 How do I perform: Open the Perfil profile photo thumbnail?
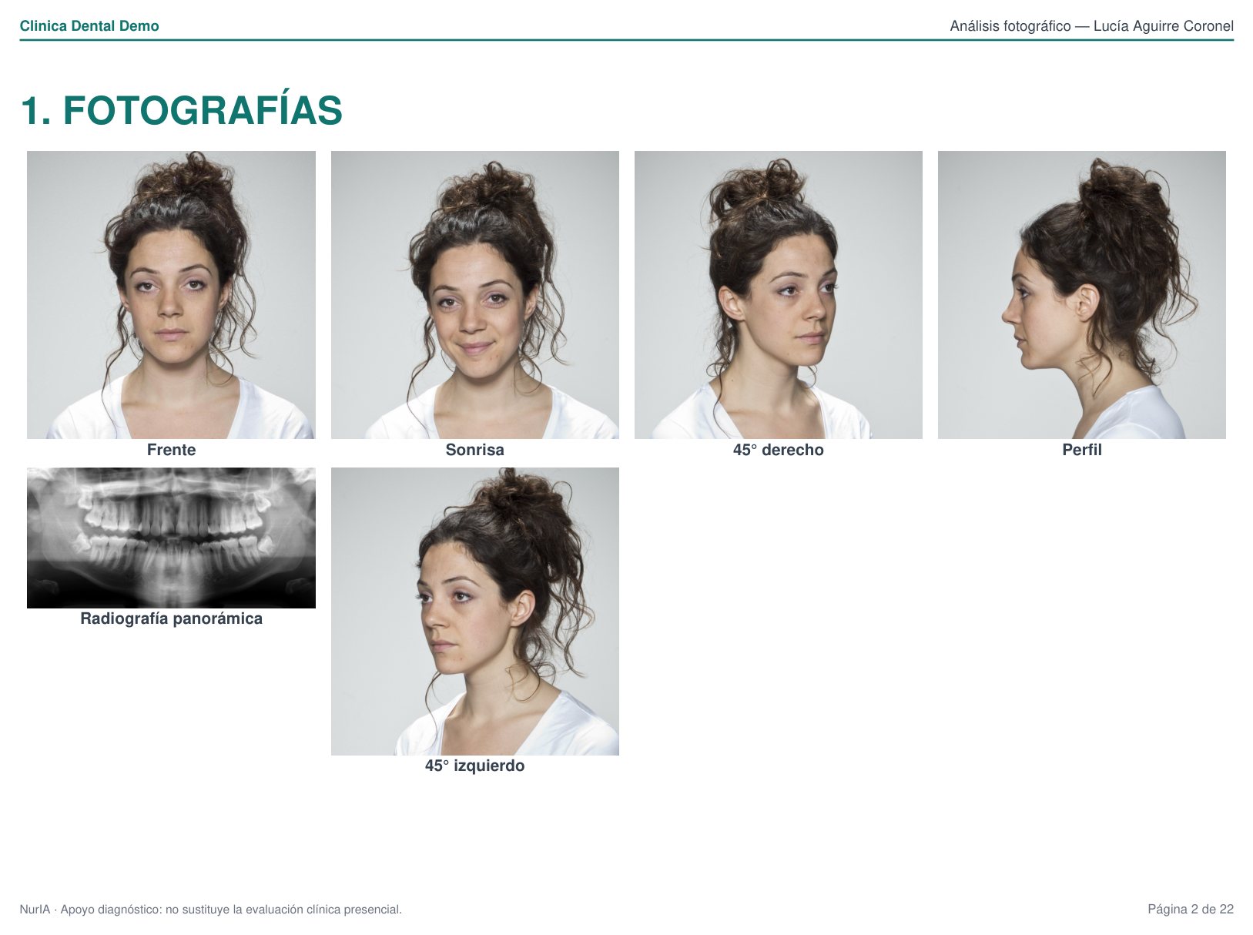click(x=1082, y=295)
